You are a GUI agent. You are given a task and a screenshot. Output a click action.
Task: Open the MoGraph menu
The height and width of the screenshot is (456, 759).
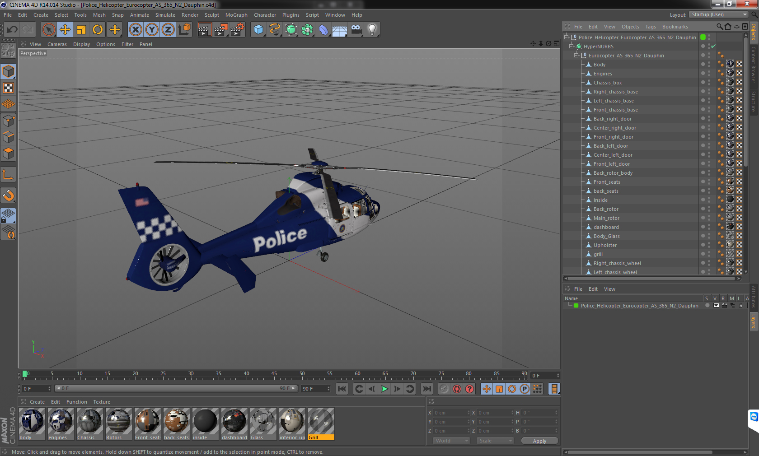[x=236, y=15]
